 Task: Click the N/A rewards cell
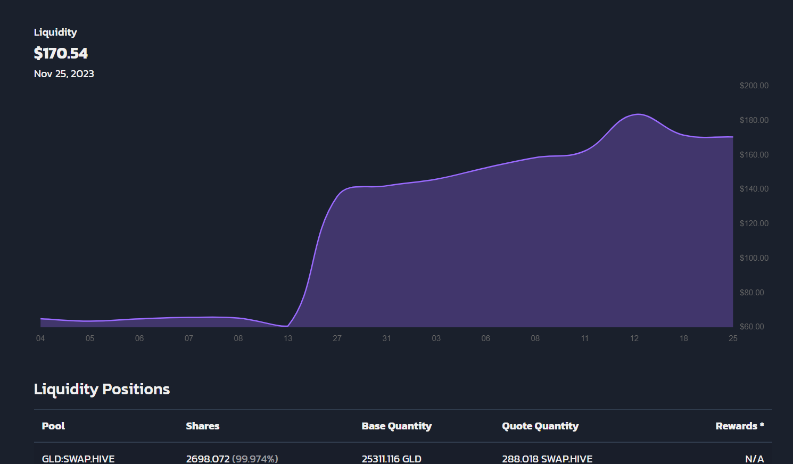point(754,458)
